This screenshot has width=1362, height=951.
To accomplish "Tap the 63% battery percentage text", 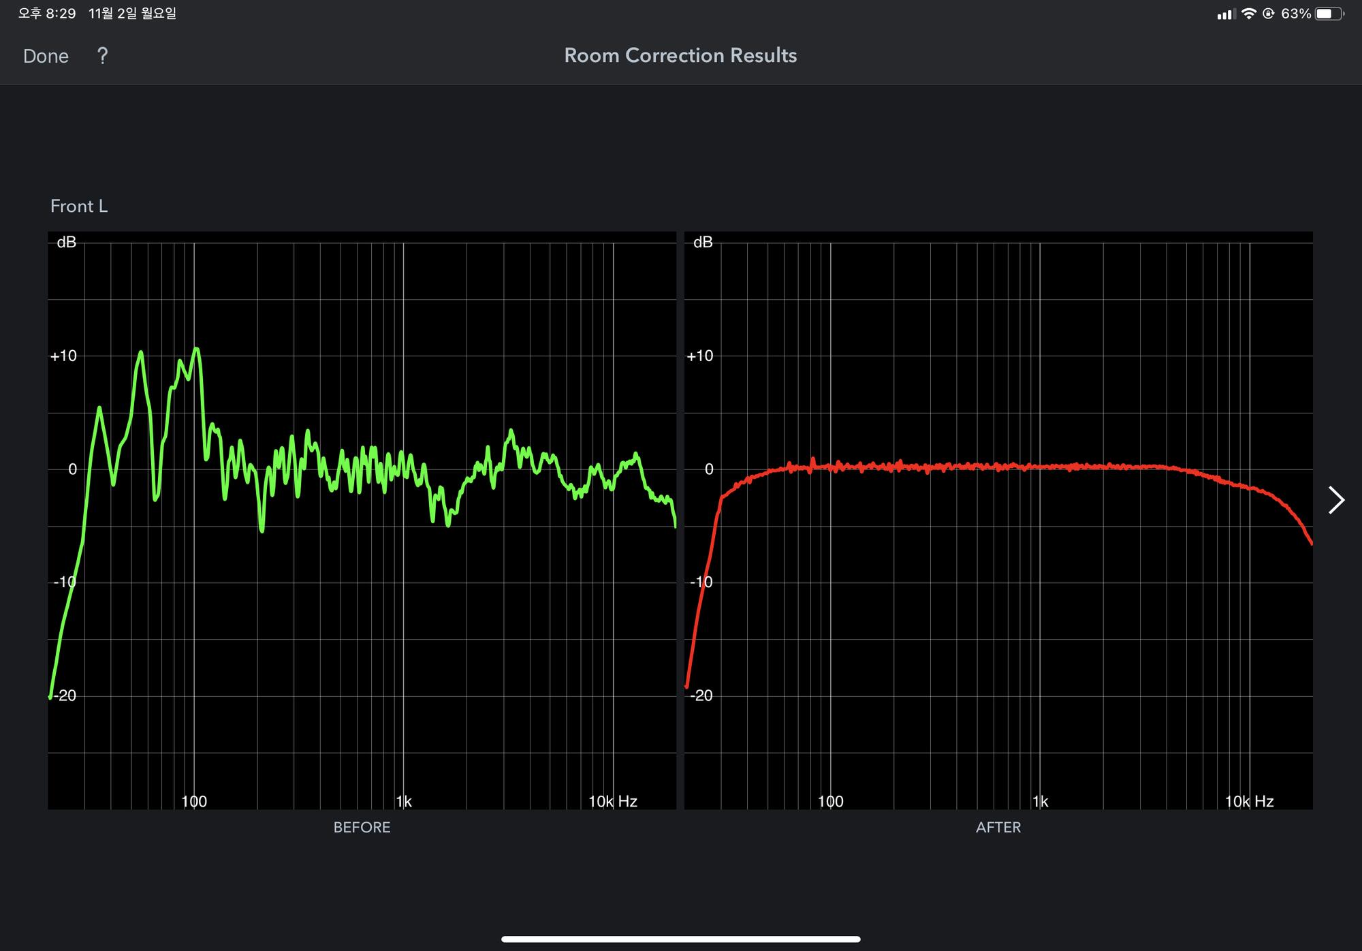I will pos(1295,14).
